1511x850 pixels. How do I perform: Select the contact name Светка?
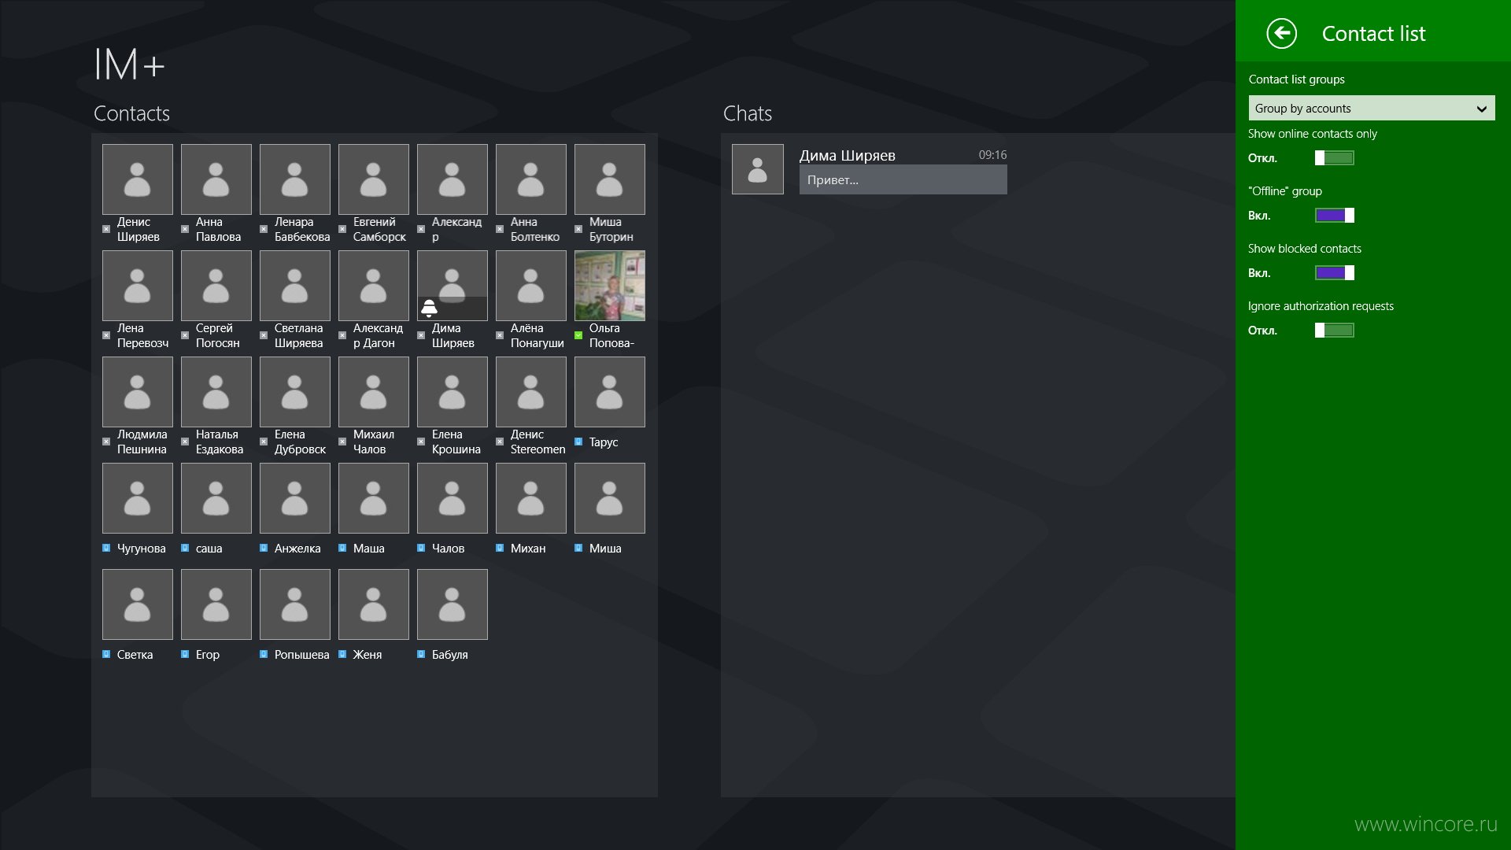135,655
